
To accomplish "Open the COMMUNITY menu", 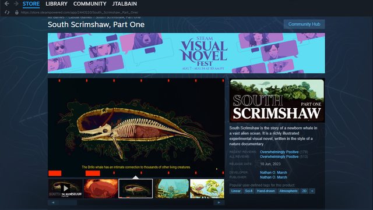I will coord(90,4).
